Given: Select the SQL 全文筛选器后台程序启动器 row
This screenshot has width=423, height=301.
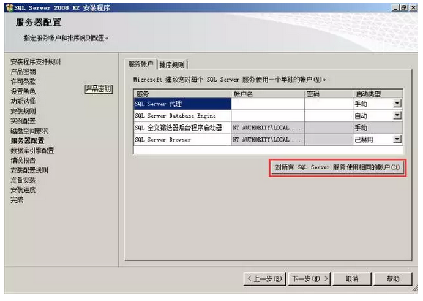Looking at the screenshot, I should (x=182, y=128).
